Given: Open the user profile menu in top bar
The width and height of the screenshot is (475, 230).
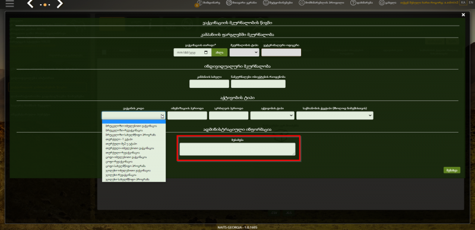Looking at the screenshot, I should (x=302, y=3).
